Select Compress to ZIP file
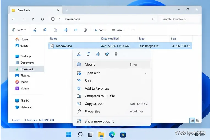The width and height of the screenshot is (210, 140). pos(112,96)
